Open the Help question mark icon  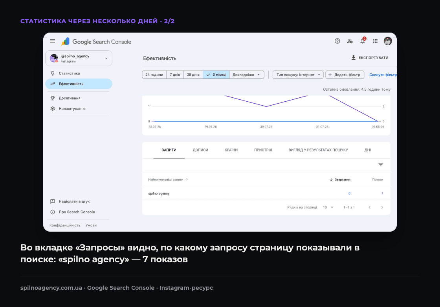tap(337, 41)
